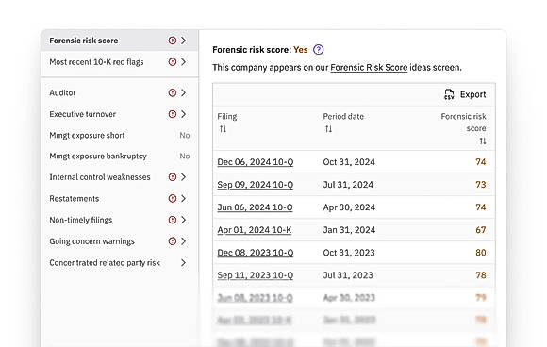Screen dimensions: 547x347
Task: Open the Jun 06, 2024 10-Q filing
Action: tap(255, 207)
